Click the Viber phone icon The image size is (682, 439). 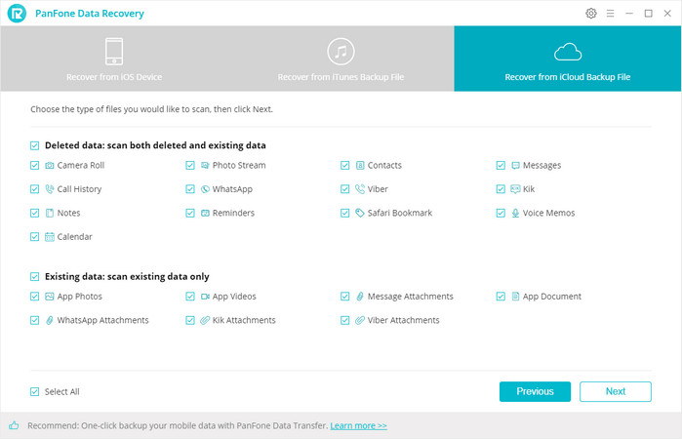coord(360,189)
